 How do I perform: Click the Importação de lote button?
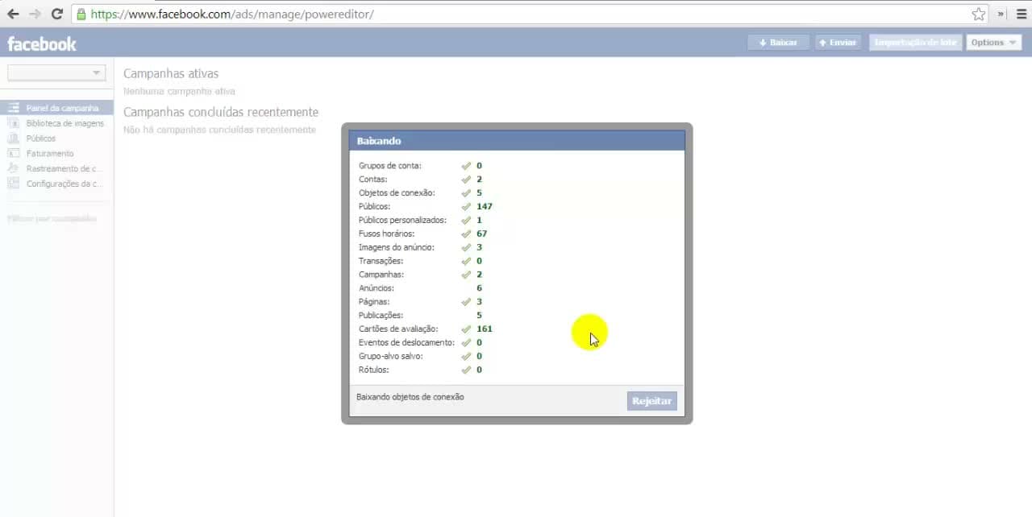pos(915,43)
